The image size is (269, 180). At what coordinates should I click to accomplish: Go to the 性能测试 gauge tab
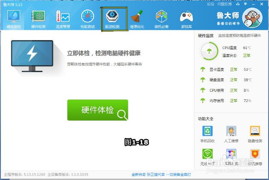[x=88, y=19]
